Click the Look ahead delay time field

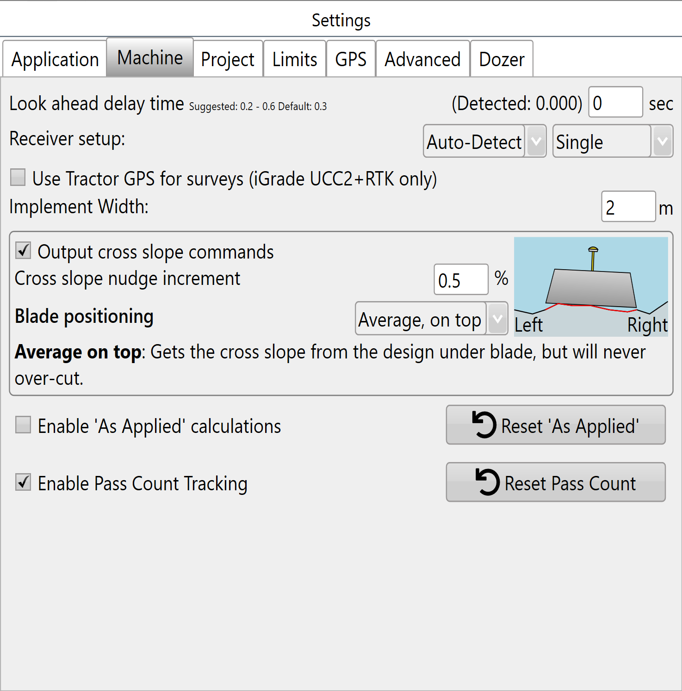coord(615,102)
